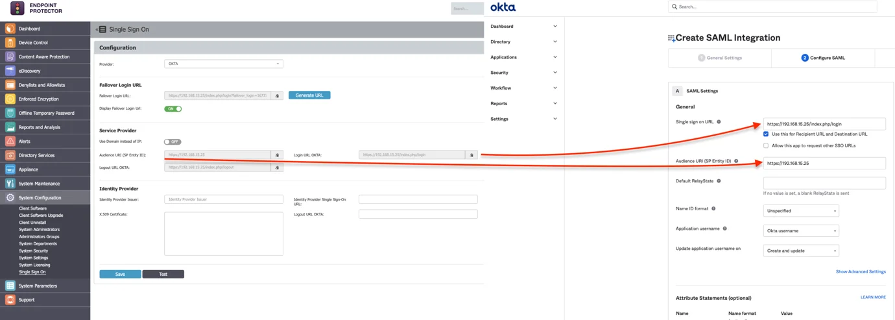Open Offline Temporary Password icon
This screenshot has width=895, height=320.
pos(10,113)
